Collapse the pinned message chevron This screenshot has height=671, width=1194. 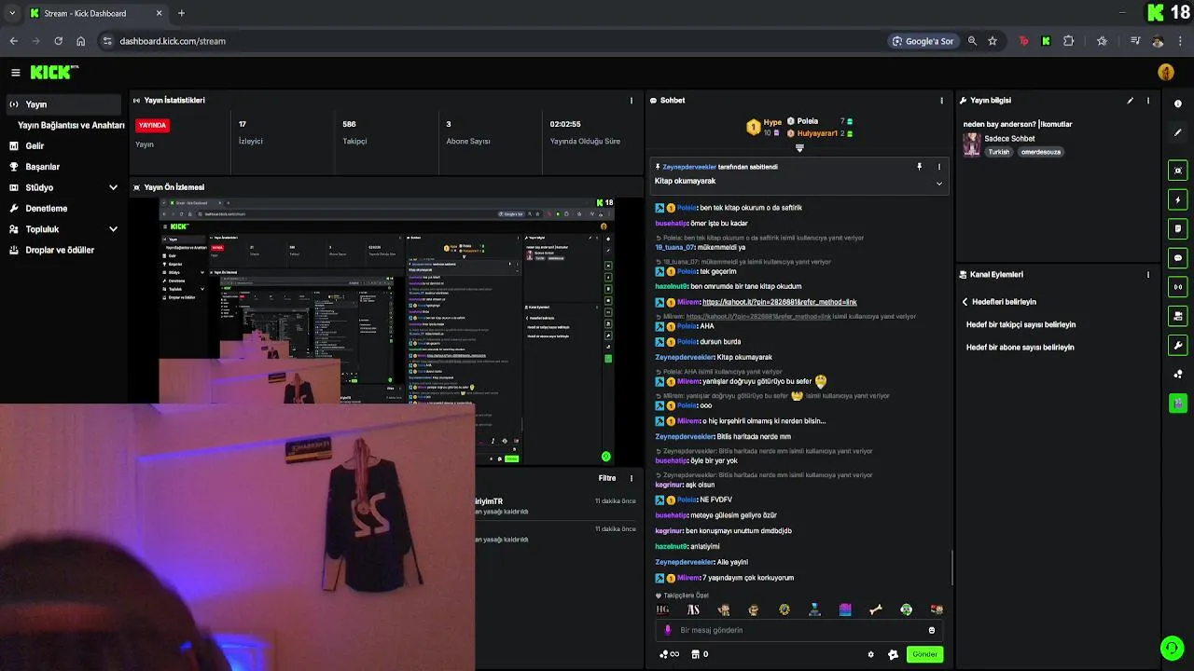coord(939,184)
